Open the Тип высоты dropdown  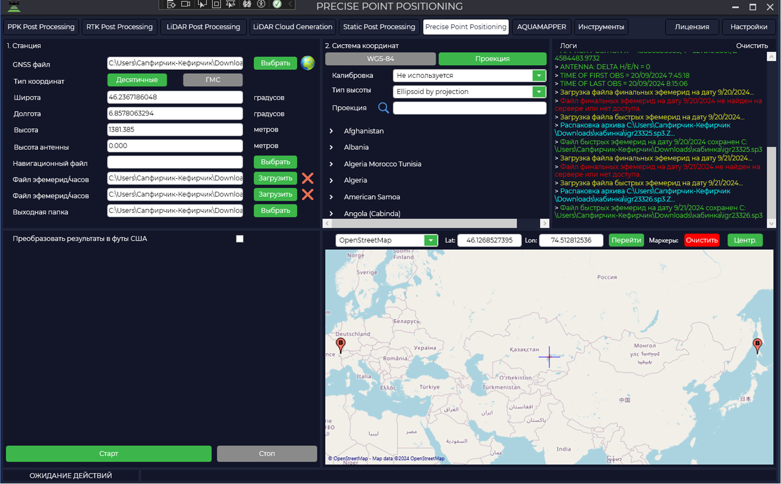click(x=539, y=92)
